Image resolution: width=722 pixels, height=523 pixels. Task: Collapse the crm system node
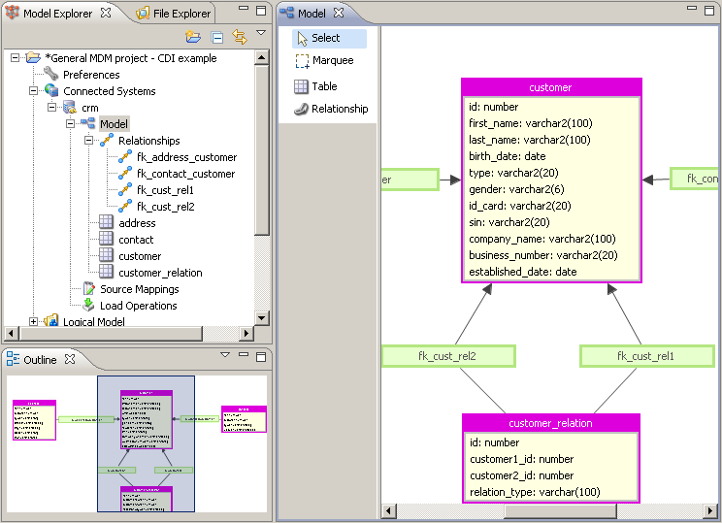(52, 108)
